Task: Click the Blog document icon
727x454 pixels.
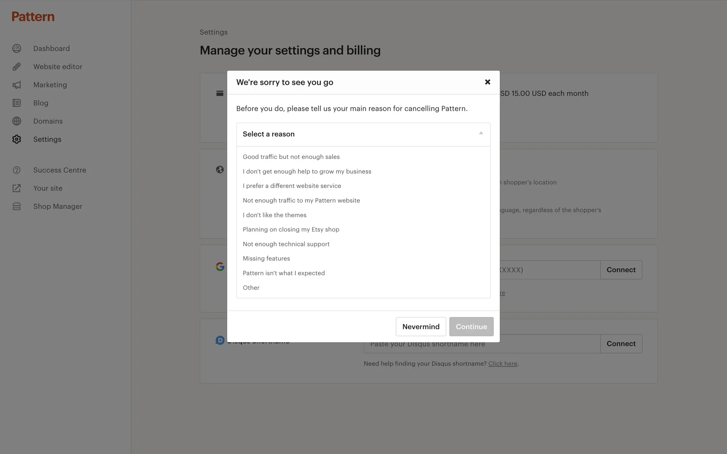Action: [x=17, y=103]
